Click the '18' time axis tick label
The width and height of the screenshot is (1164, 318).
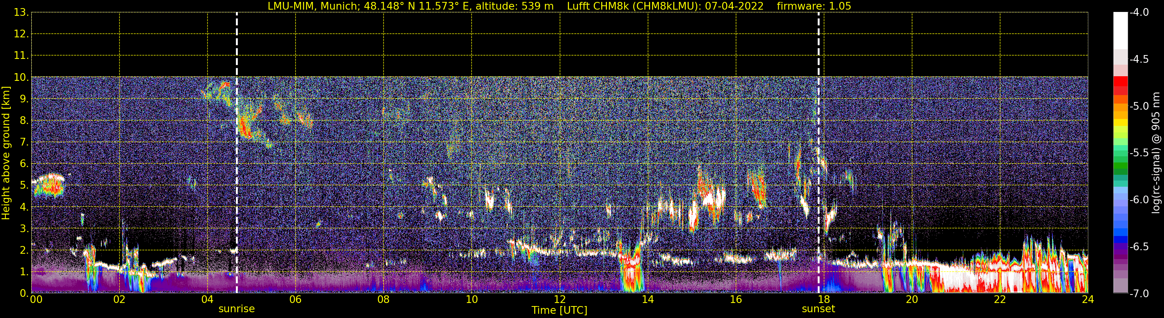click(824, 300)
